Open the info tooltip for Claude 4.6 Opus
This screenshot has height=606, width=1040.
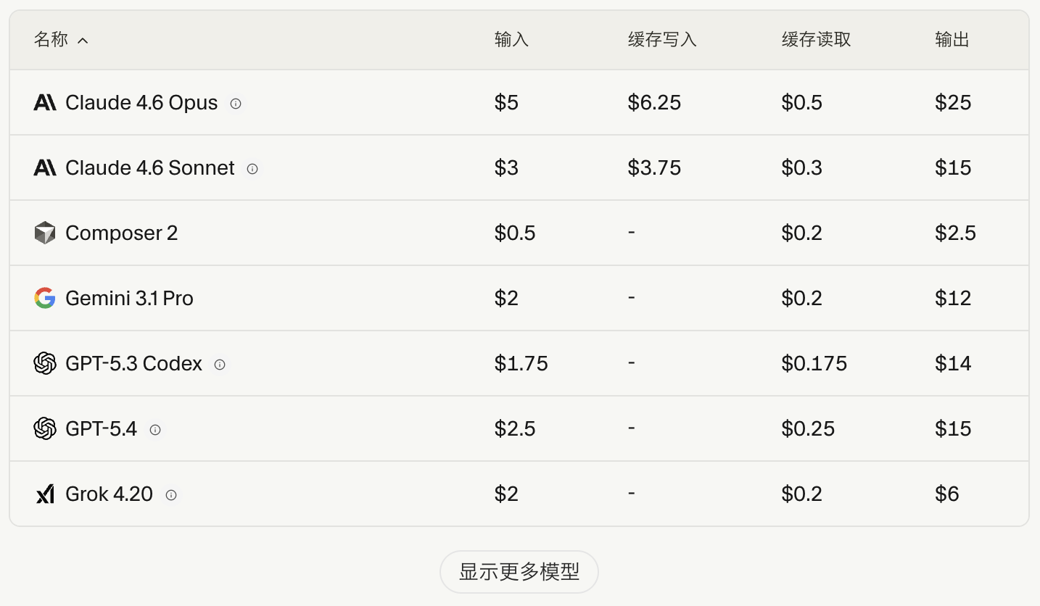[236, 103]
